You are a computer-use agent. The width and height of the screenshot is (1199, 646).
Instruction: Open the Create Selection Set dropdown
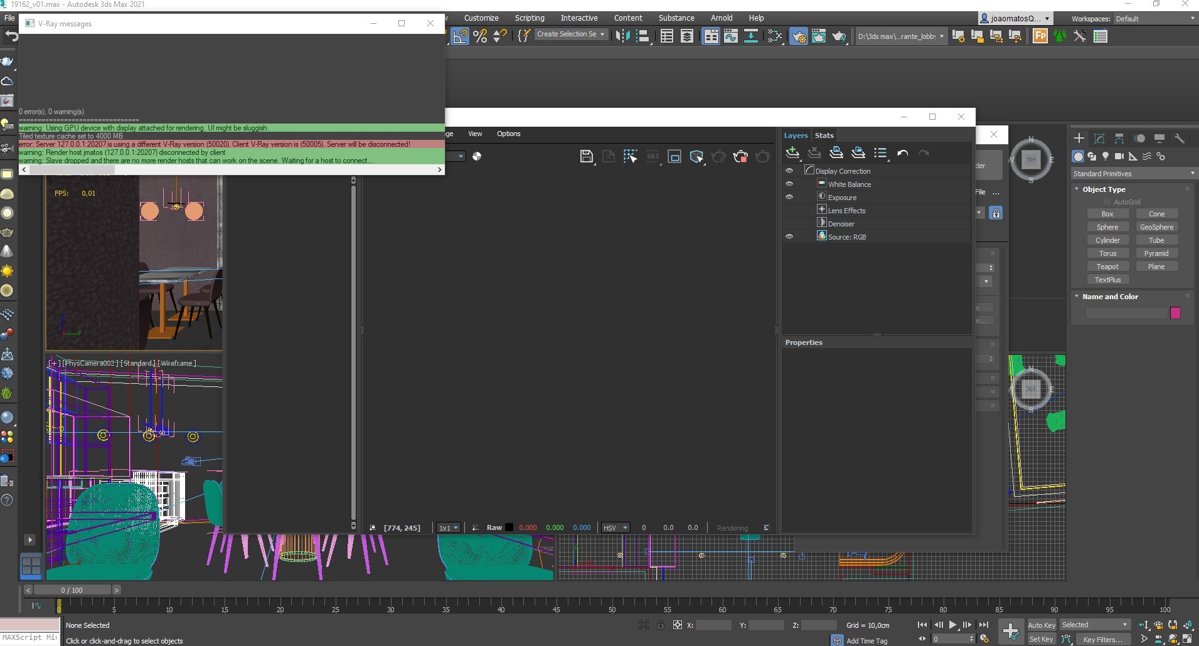point(571,34)
